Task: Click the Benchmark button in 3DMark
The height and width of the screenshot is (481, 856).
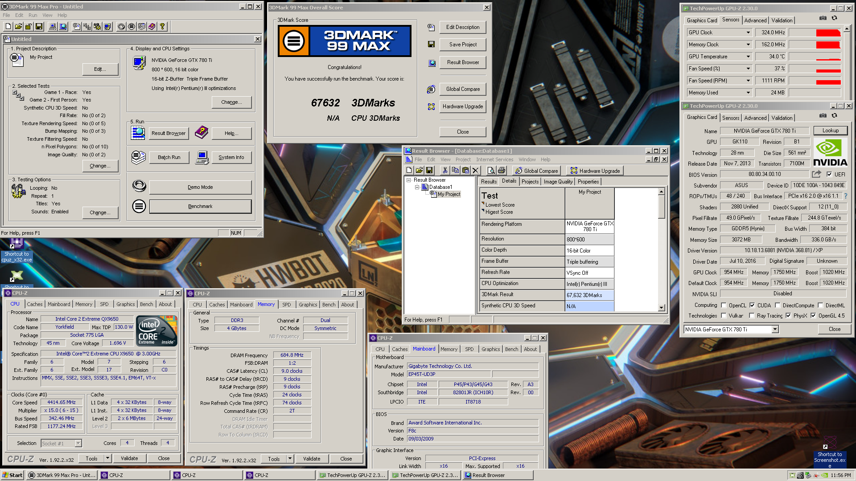Action: coord(200,207)
